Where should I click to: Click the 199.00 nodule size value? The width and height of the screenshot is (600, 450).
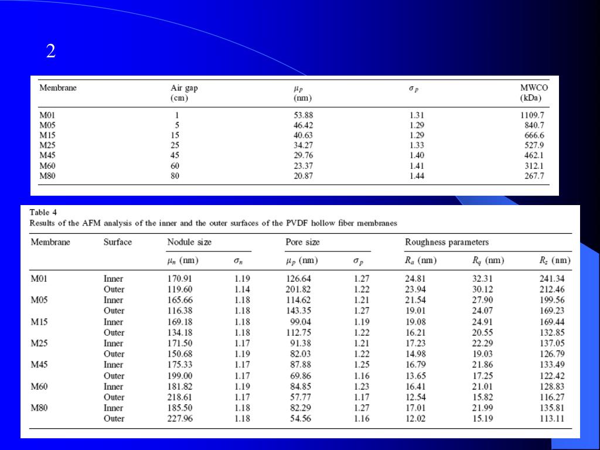pos(180,376)
